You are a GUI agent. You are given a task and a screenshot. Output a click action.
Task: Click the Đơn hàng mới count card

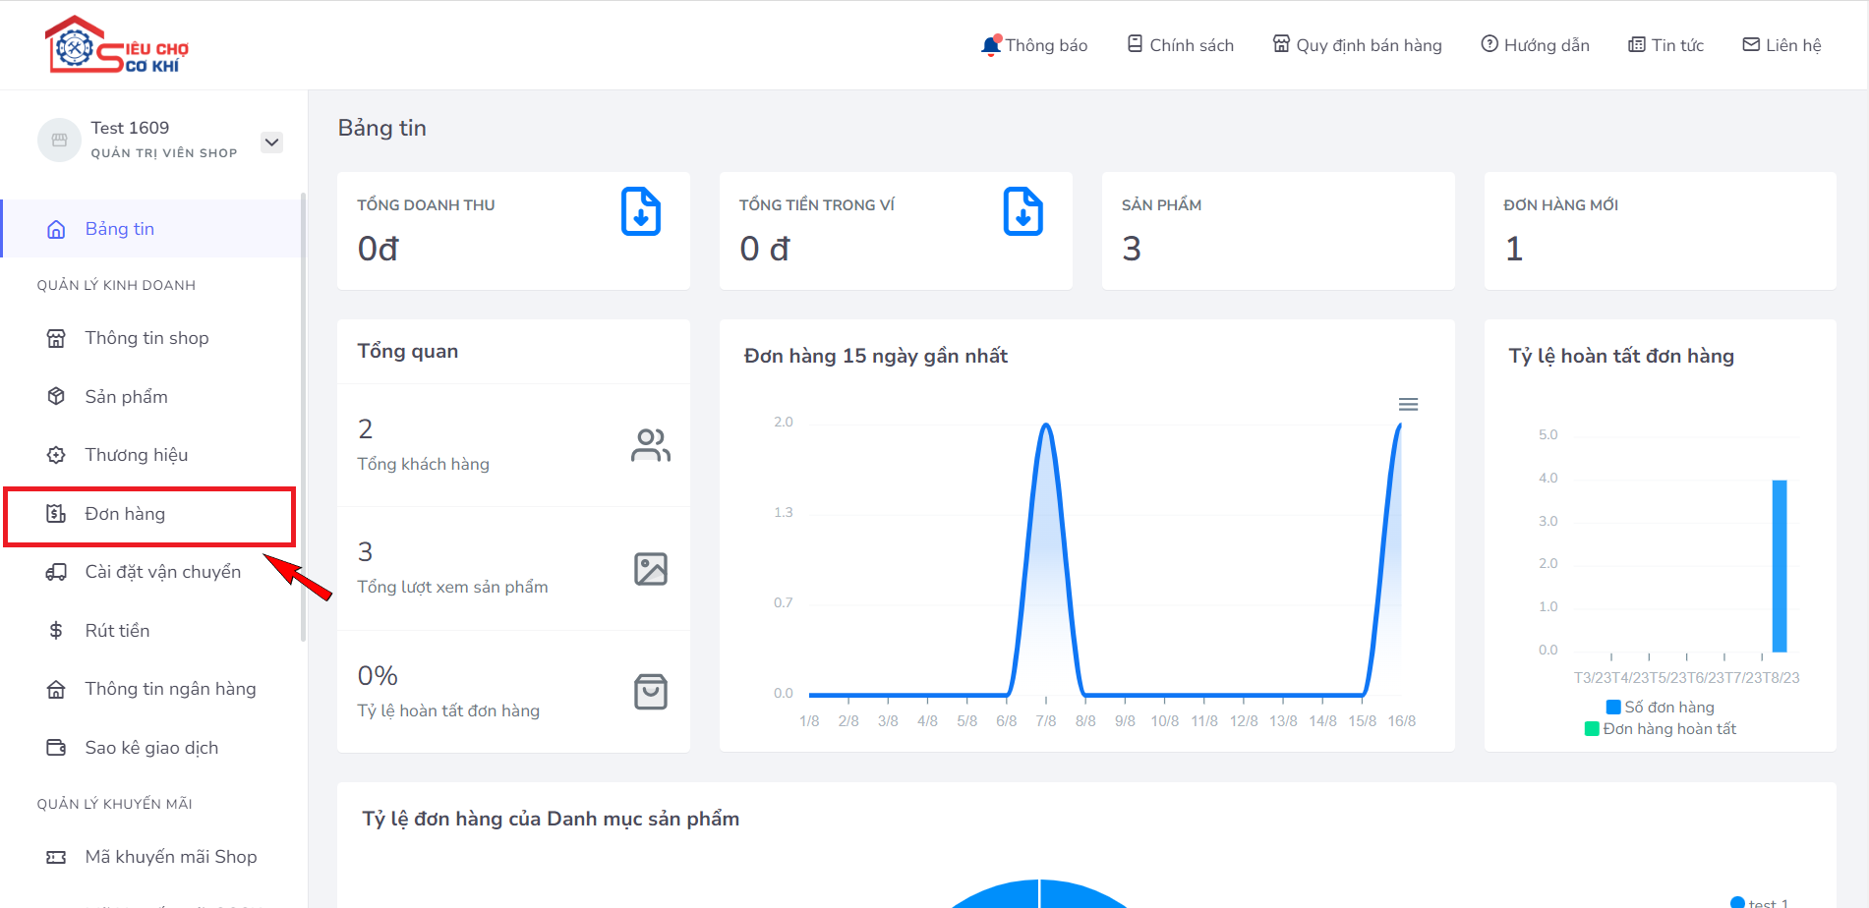pos(1660,231)
